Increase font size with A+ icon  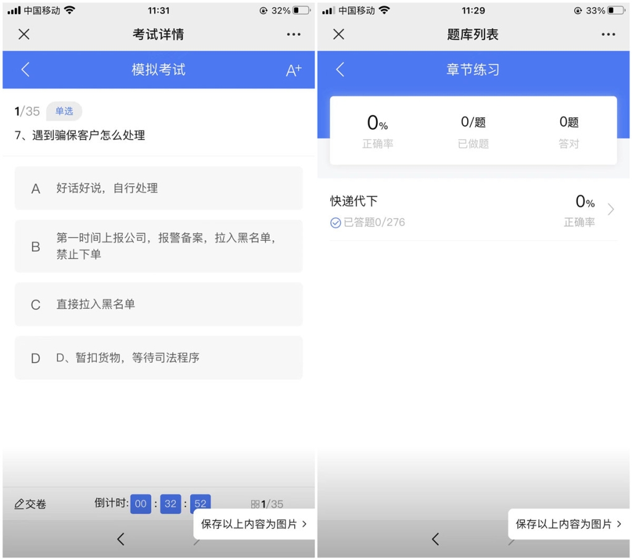tap(293, 70)
